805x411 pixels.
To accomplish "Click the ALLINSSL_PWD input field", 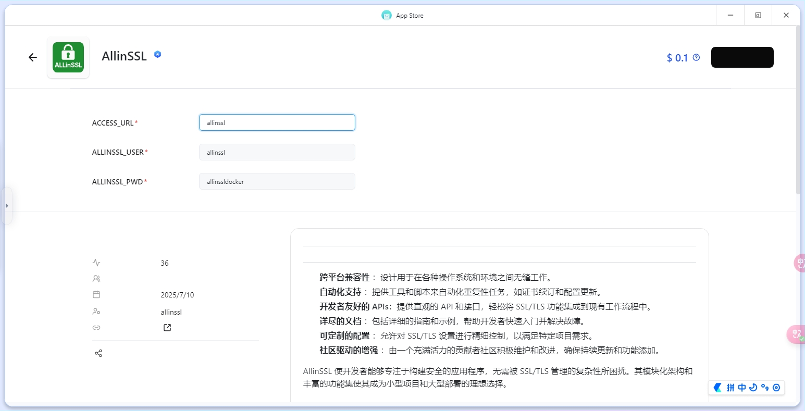I will click(277, 181).
